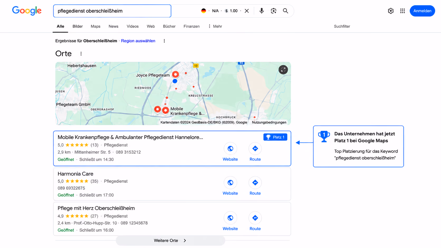Open Nutzungsbedingungen map terms link
441x248 pixels.
269,122
